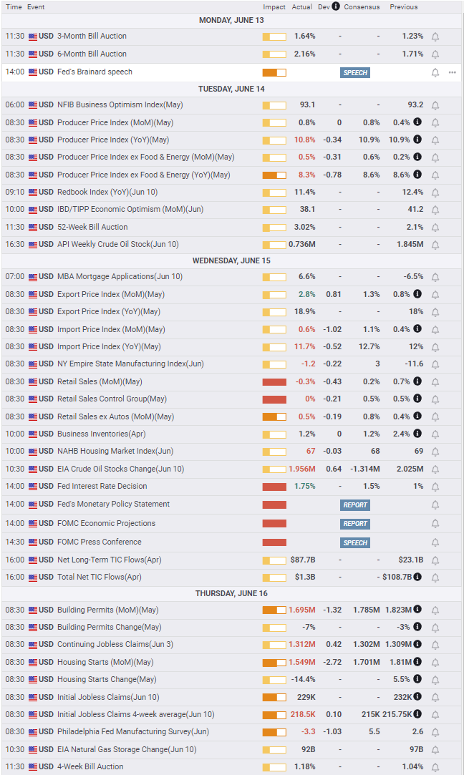Open EIA Crude Oil Stocks Change(Jun 10)
This screenshot has width=464, height=775.
[x=121, y=469]
